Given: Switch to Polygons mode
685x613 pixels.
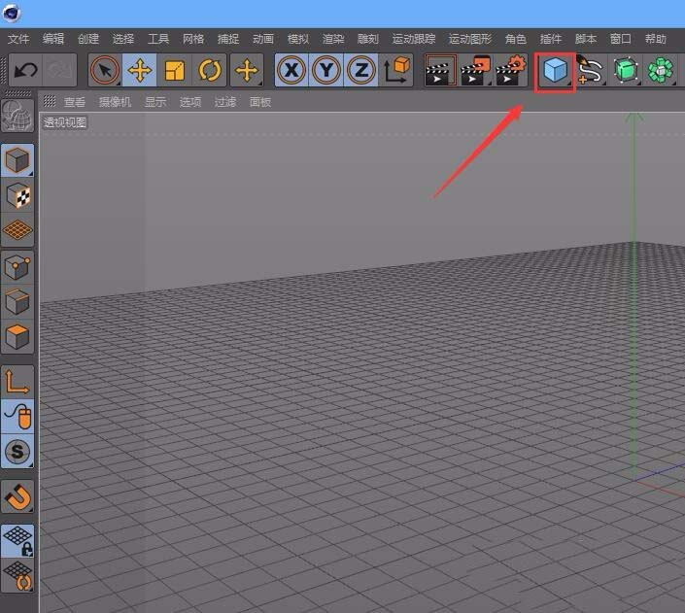Looking at the screenshot, I should tap(17, 337).
